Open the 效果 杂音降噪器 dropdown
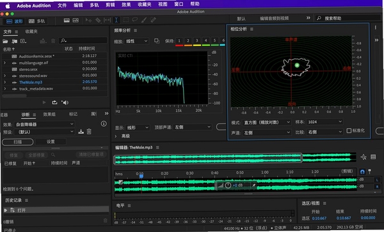Screen dimensions: 384x232 tap(44, 124)
